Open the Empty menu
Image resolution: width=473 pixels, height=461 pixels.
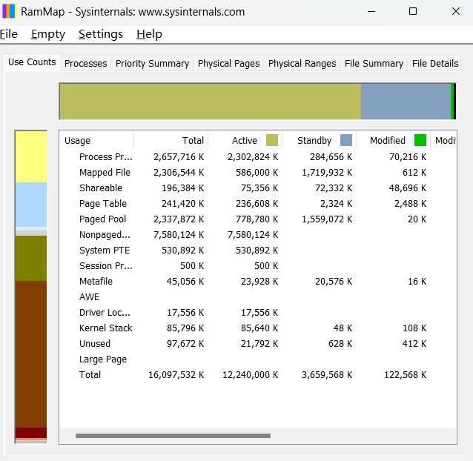[48, 34]
